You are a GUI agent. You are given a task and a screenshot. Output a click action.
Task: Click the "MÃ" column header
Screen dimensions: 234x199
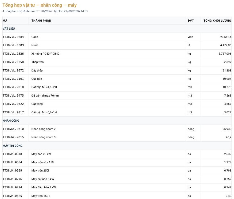5,21
